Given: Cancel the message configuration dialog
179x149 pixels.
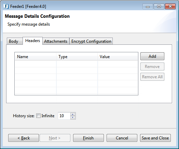Looking at the screenshot, I should pos(122,138).
